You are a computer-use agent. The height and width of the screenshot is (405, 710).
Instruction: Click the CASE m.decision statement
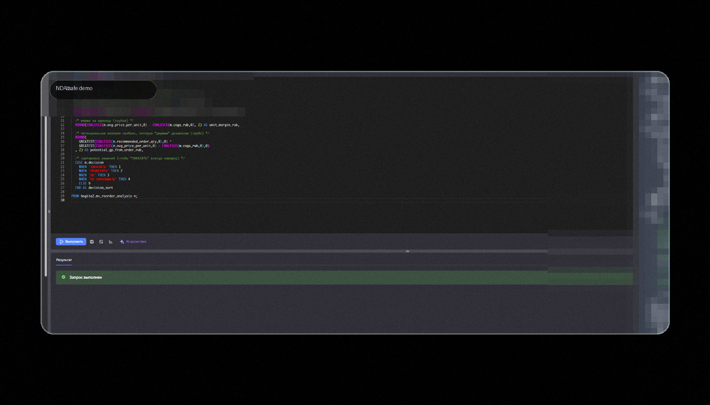89,163
